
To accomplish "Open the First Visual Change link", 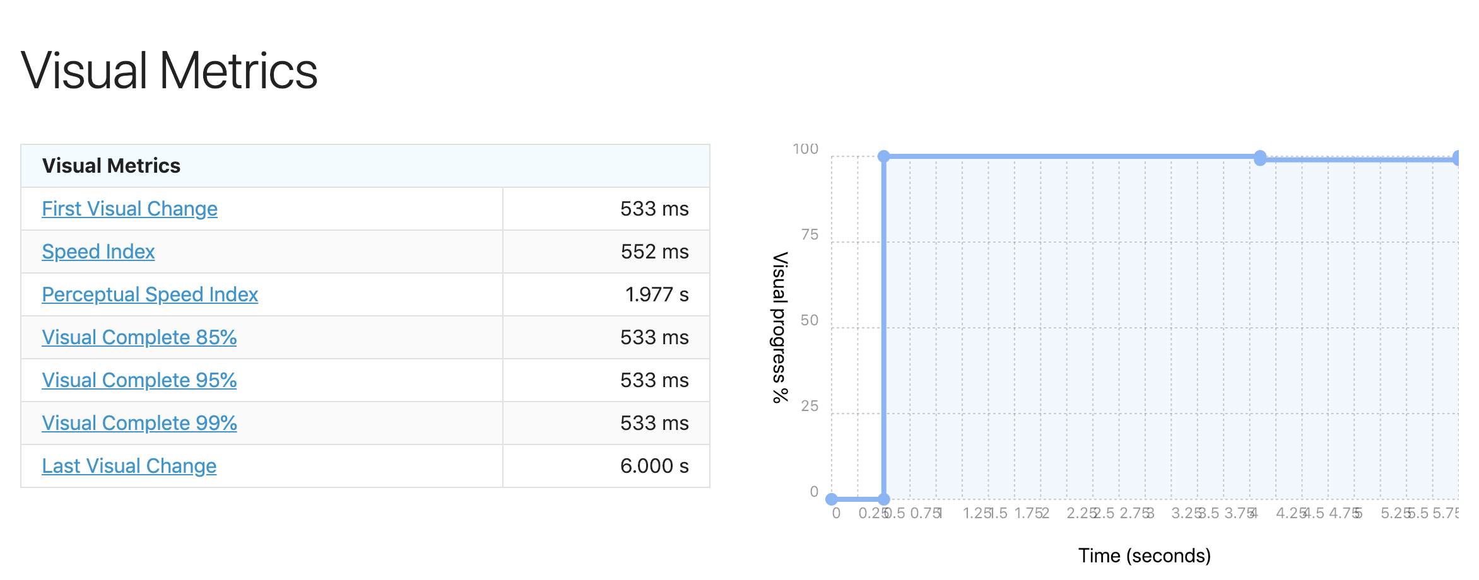I will click(x=129, y=209).
